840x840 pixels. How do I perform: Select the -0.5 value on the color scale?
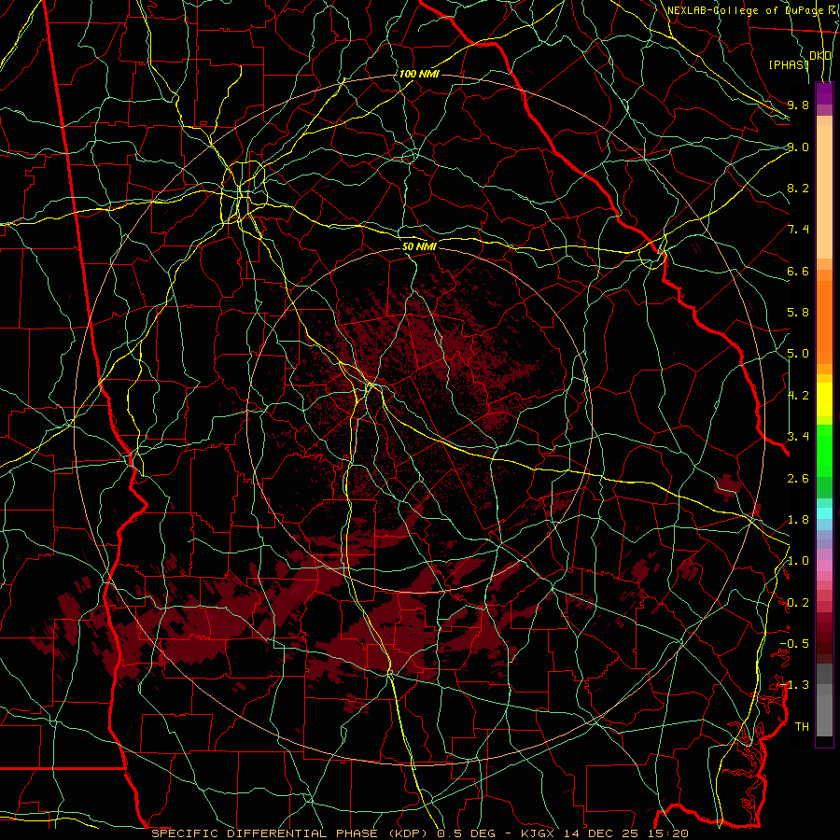794,643
